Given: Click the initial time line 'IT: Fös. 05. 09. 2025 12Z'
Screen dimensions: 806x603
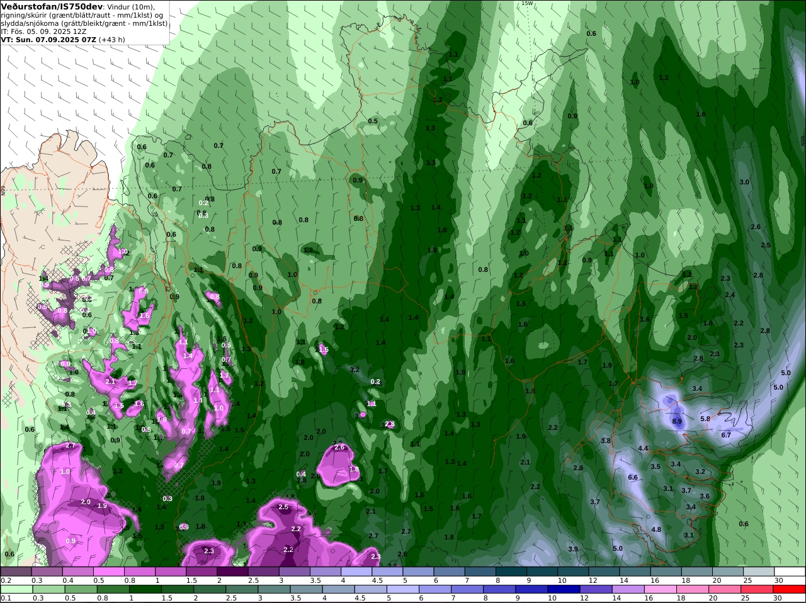Looking at the screenshot, I should [x=43, y=31].
